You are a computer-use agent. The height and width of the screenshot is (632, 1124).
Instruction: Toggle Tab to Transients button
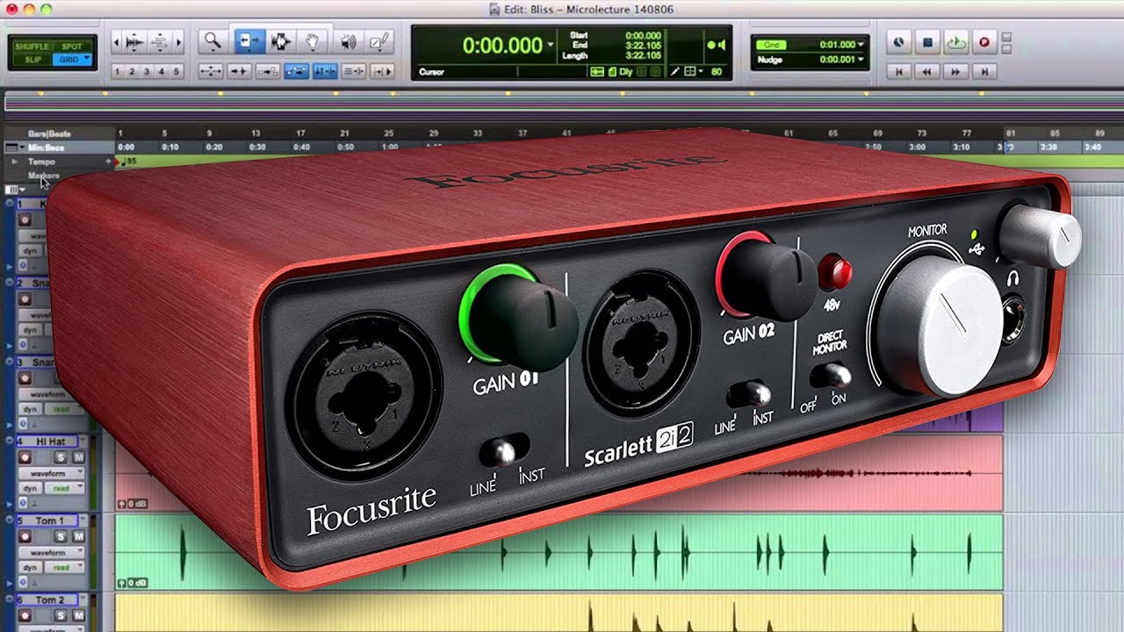(x=240, y=71)
